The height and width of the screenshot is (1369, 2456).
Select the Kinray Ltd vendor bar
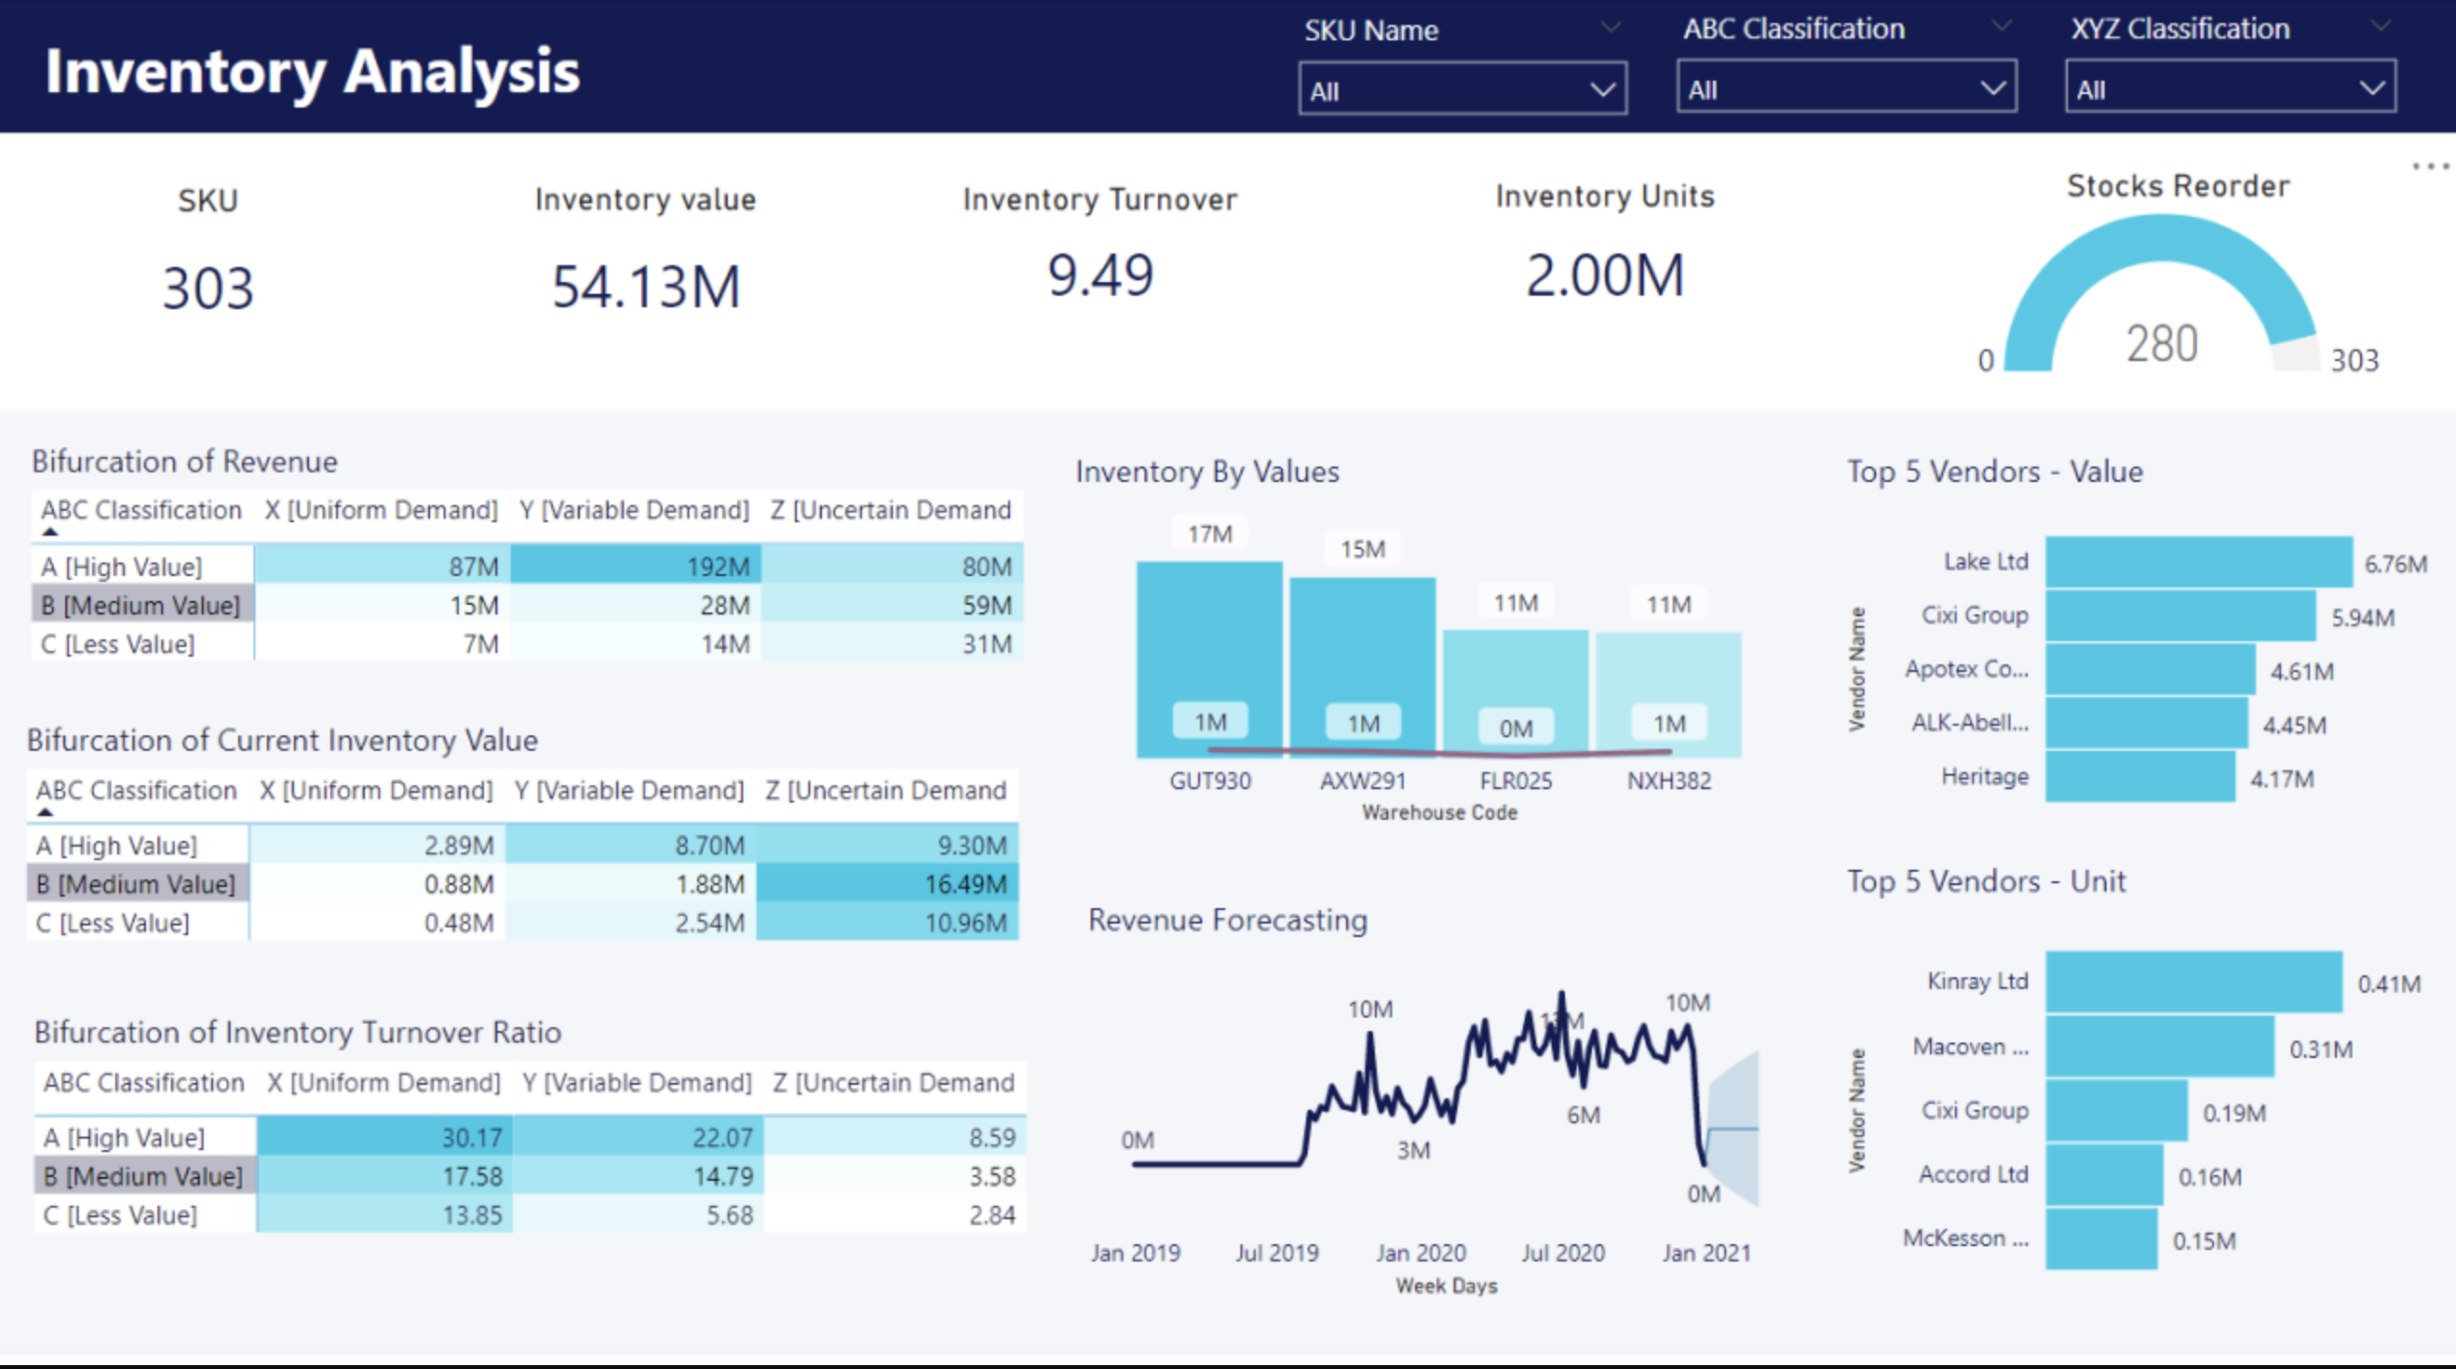[2194, 981]
